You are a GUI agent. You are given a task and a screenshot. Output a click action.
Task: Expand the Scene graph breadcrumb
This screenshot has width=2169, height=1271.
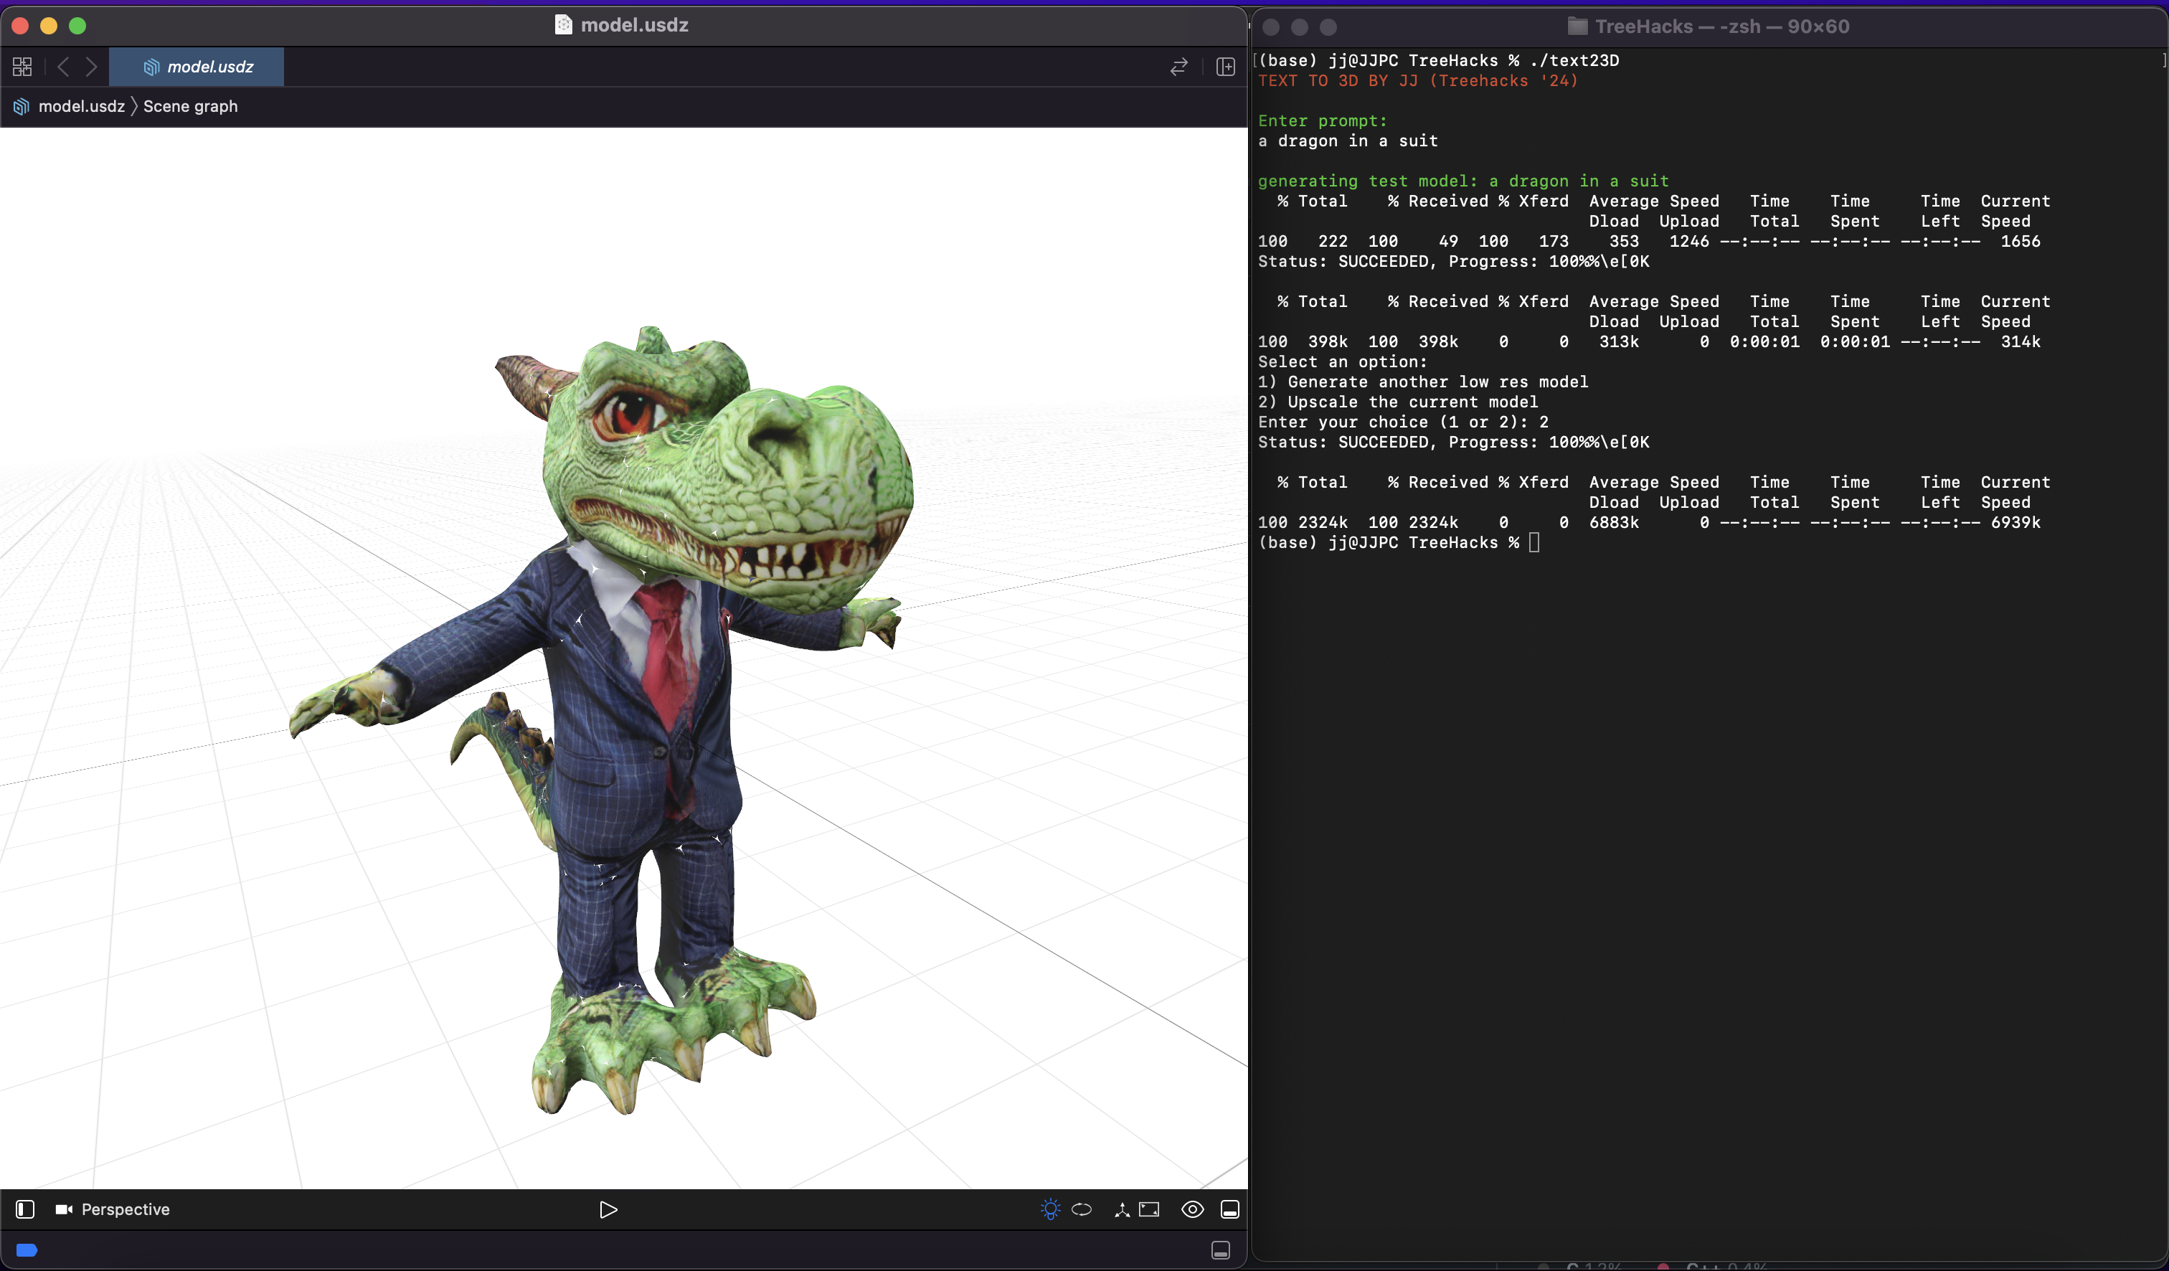pos(190,106)
